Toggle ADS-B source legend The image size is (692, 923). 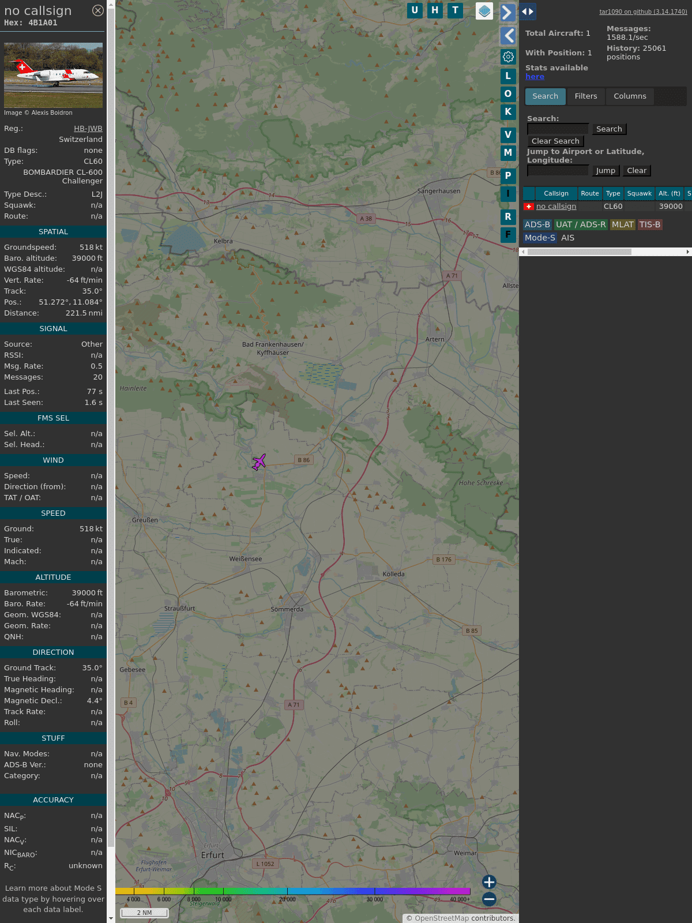pyautogui.click(x=537, y=224)
